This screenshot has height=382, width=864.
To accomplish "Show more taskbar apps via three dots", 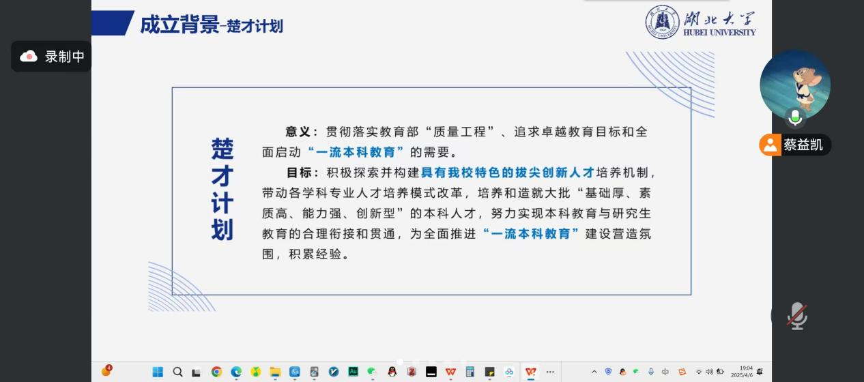I will [x=550, y=372].
